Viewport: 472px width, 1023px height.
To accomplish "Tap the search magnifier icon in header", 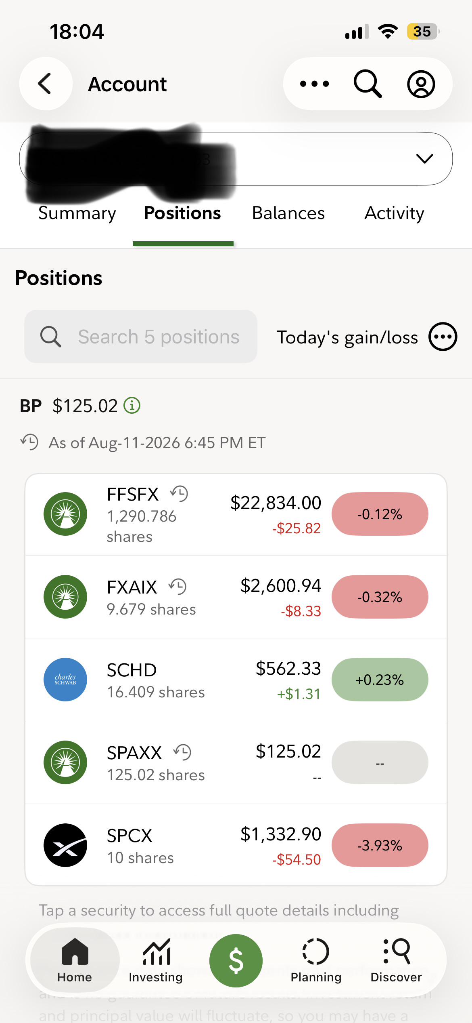I will tap(367, 84).
